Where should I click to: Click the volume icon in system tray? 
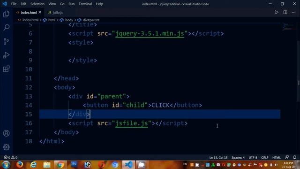coord(276,165)
